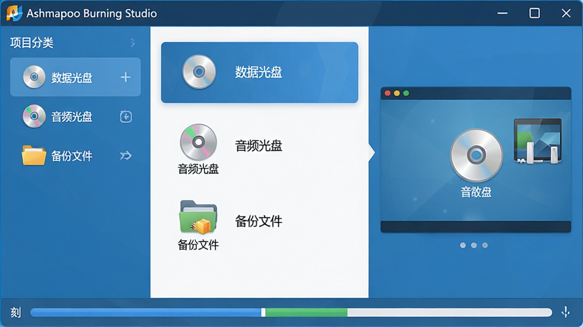Go to third preview page dot
The width and height of the screenshot is (583, 327).
click(485, 245)
